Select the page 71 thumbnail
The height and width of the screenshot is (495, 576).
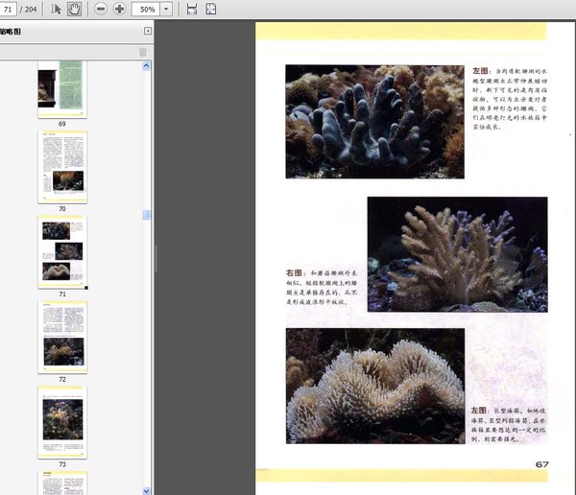coord(61,250)
